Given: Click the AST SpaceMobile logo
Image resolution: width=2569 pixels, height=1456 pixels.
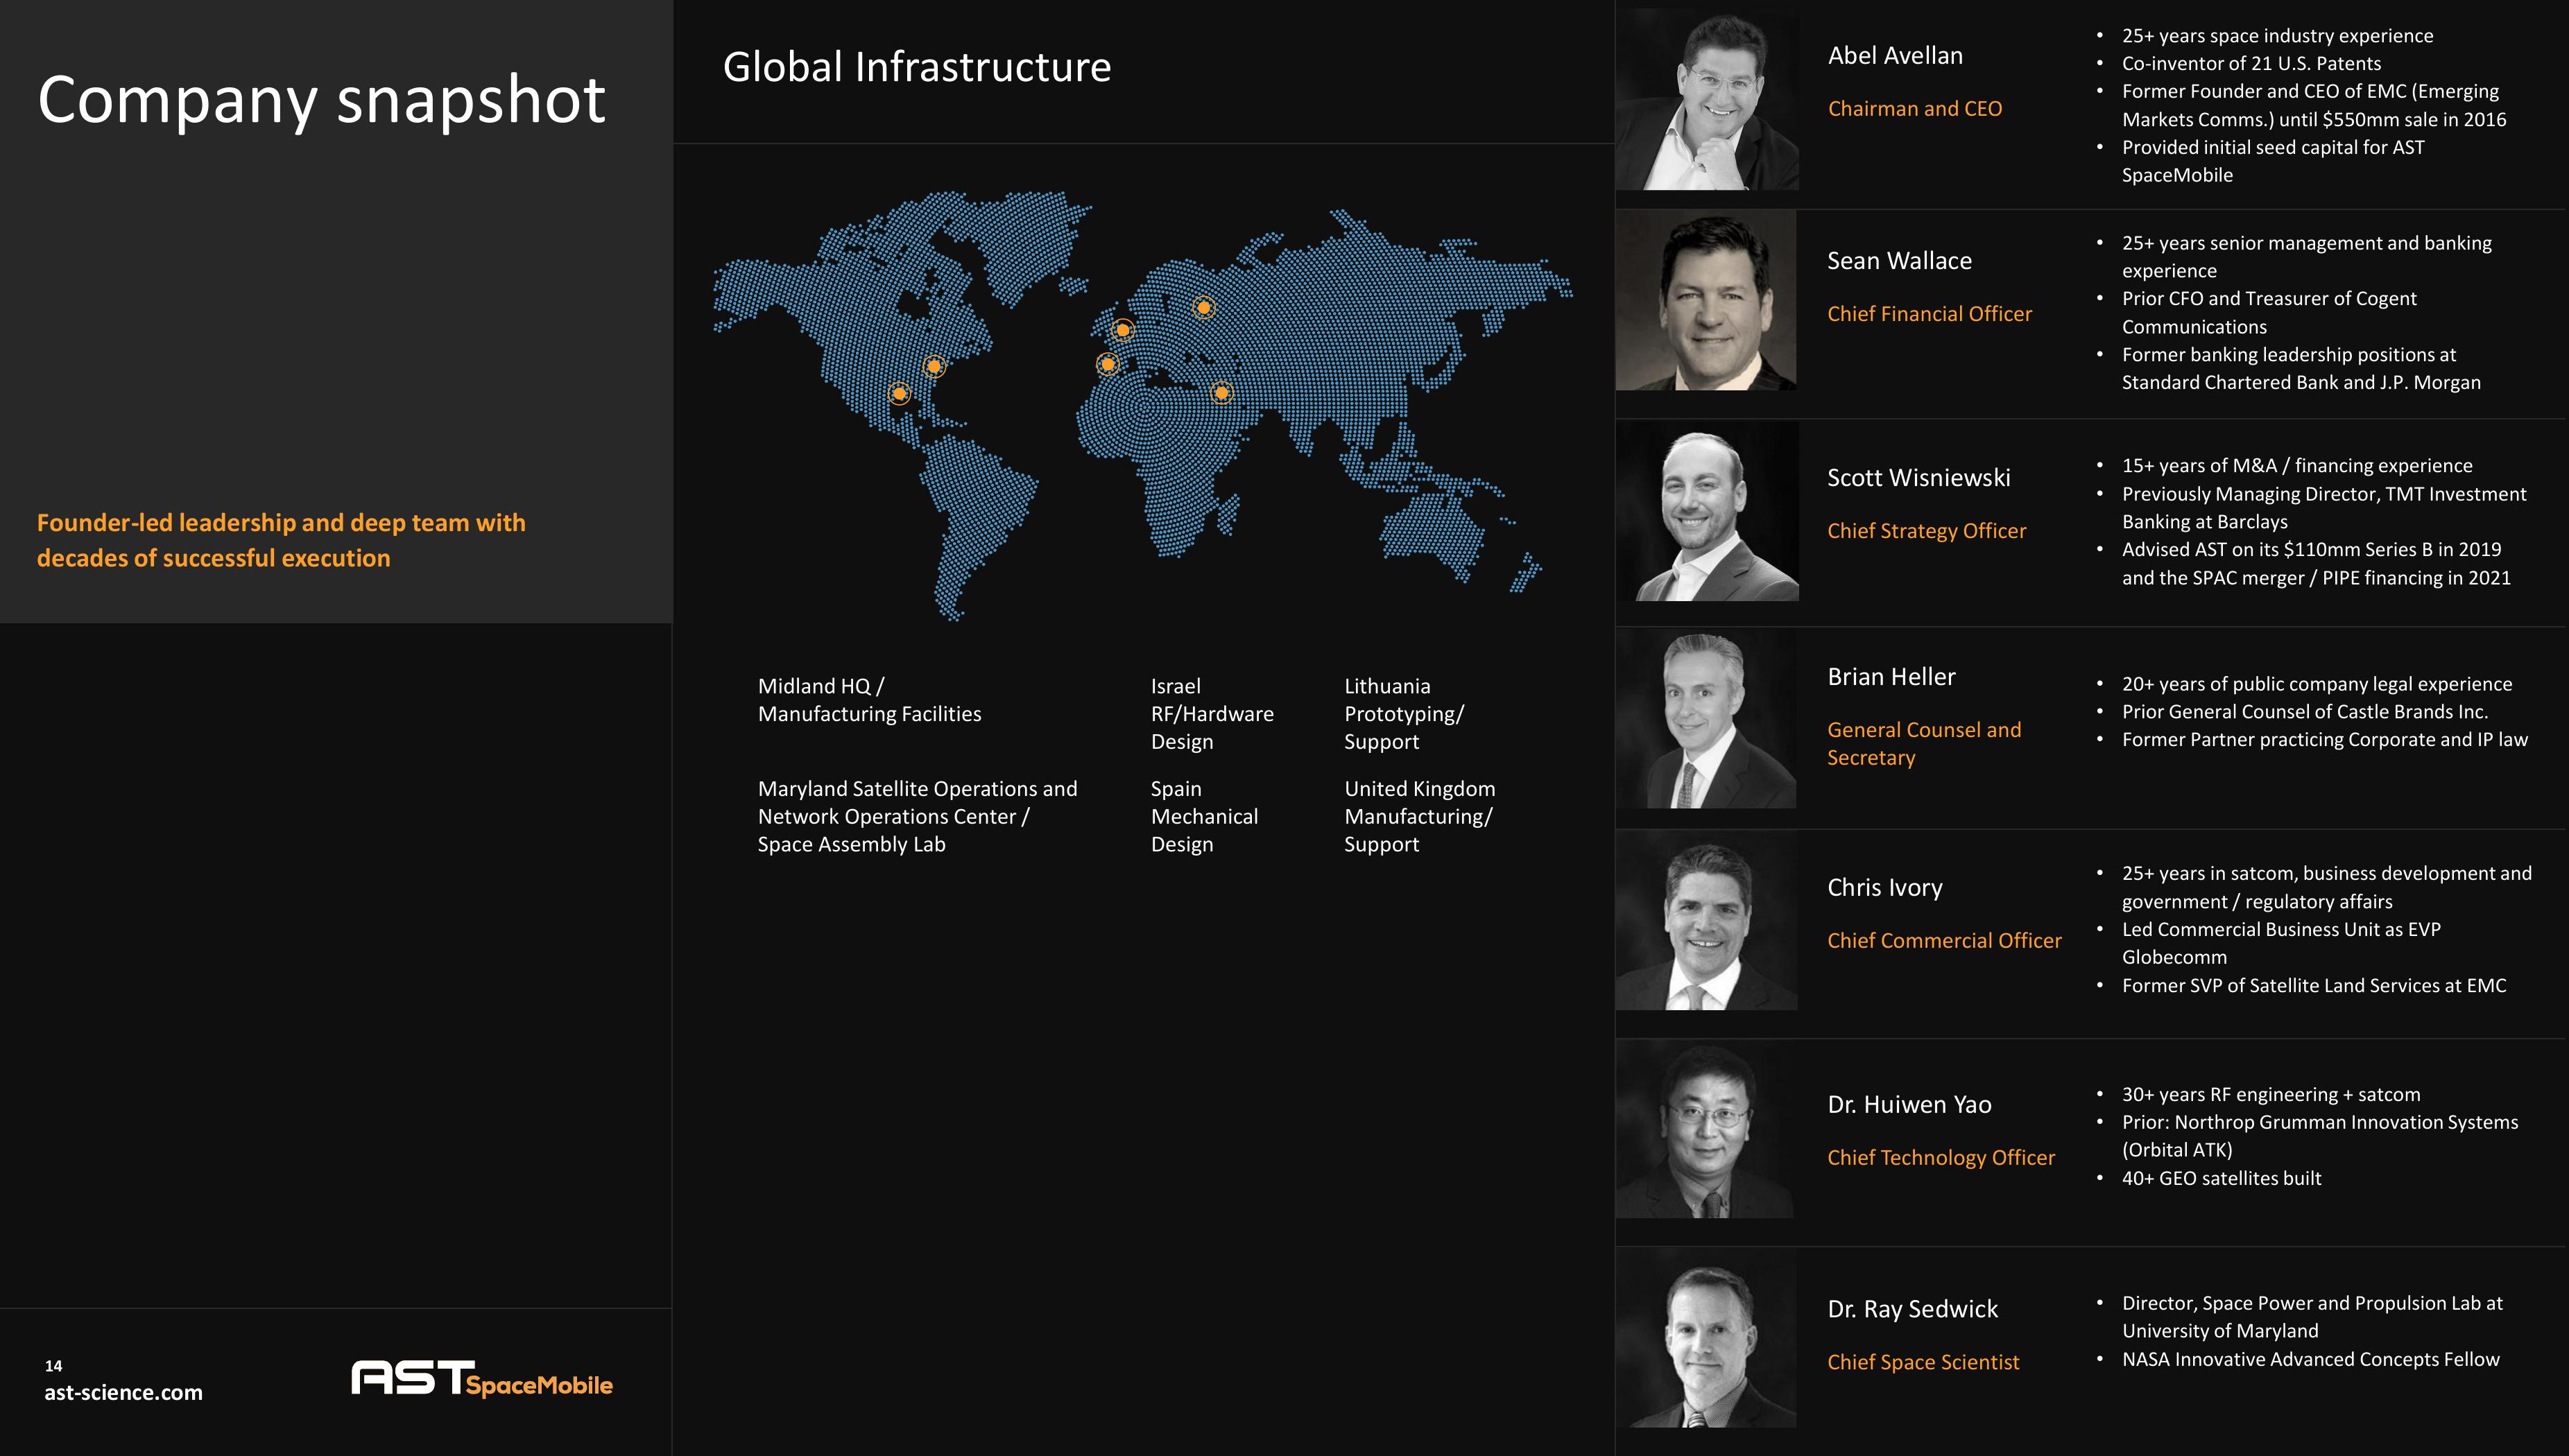Looking at the screenshot, I should coord(481,1379).
